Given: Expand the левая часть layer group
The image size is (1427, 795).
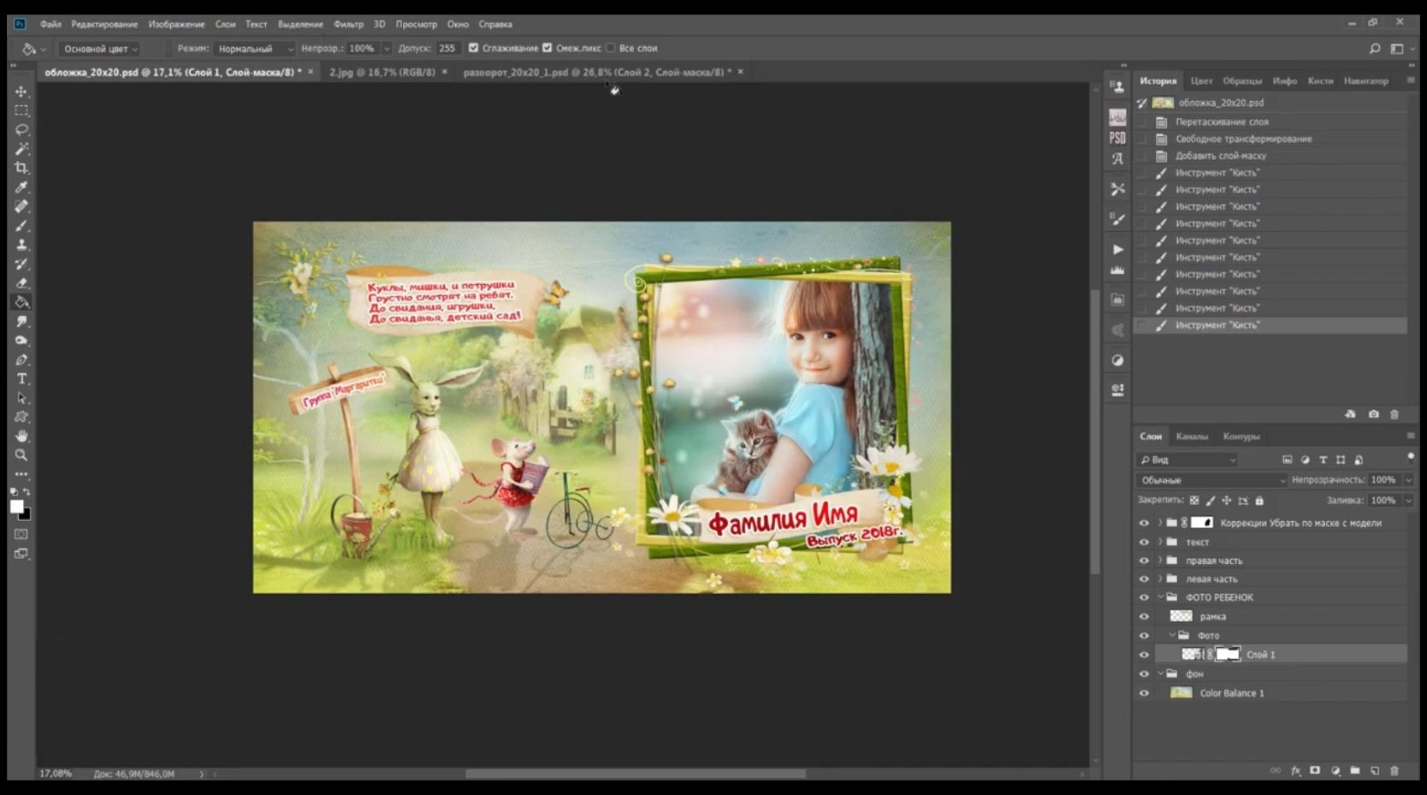Looking at the screenshot, I should (1160, 579).
